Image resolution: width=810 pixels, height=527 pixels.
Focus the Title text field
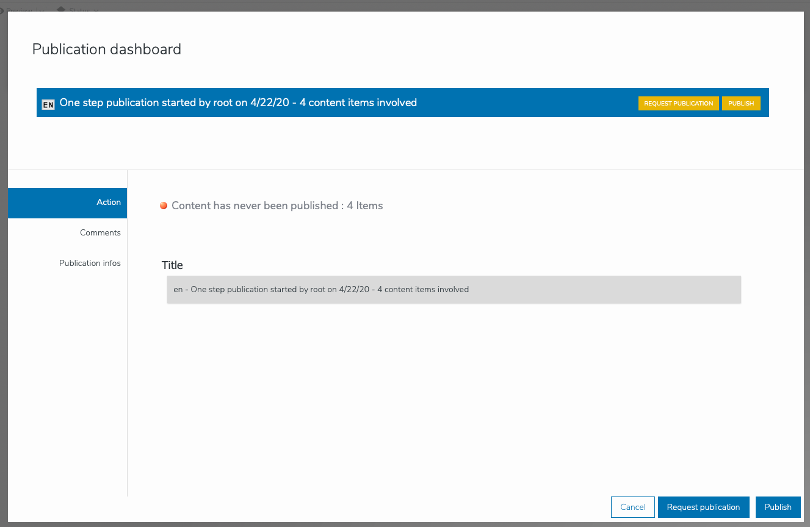point(454,290)
